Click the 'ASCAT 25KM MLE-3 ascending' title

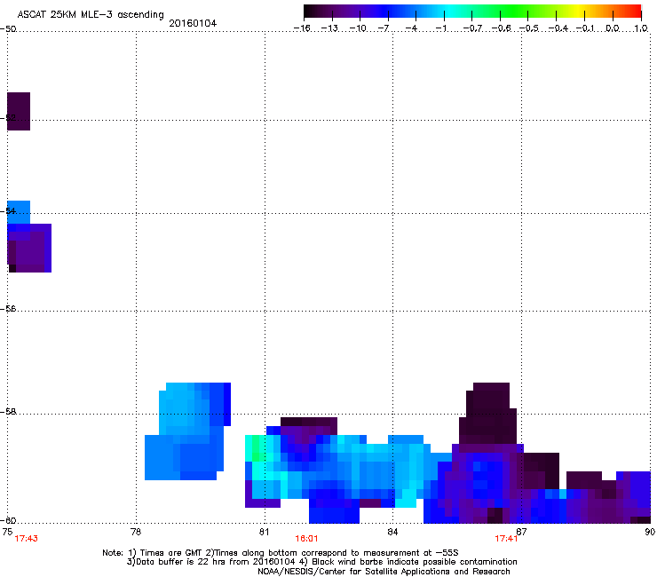[91, 14]
